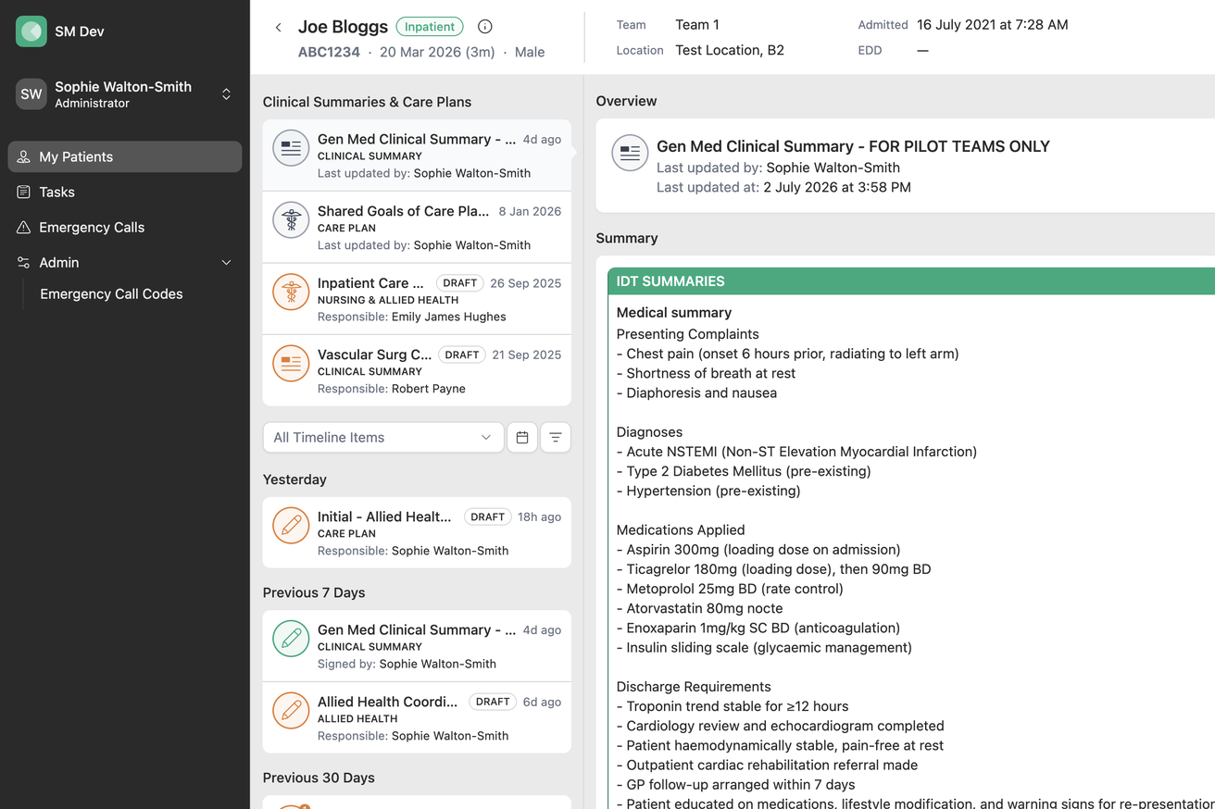Click the Overview document icon
The height and width of the screenshot is (809, 1215).
[x=630, y=154]
